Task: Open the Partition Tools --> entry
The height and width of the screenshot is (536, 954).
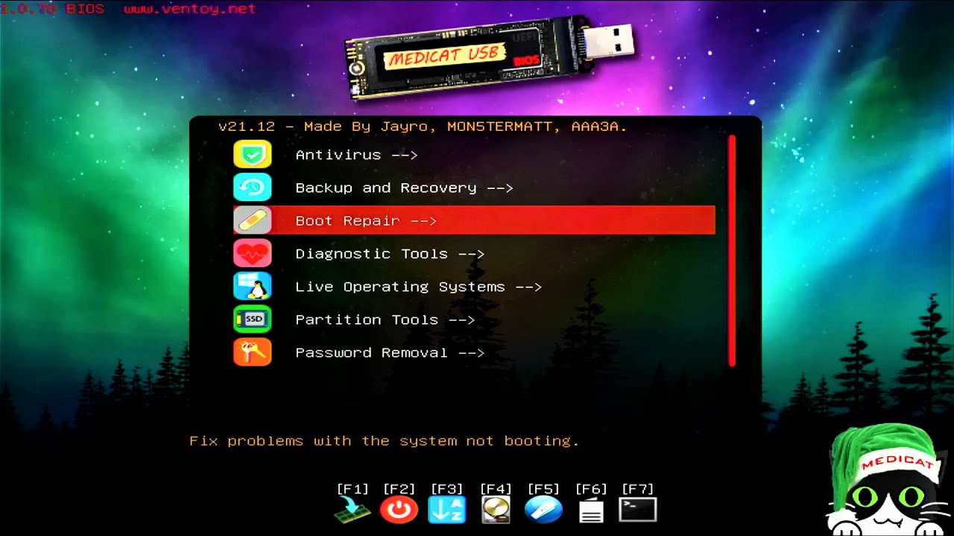Action: click(x=474, y=319)
